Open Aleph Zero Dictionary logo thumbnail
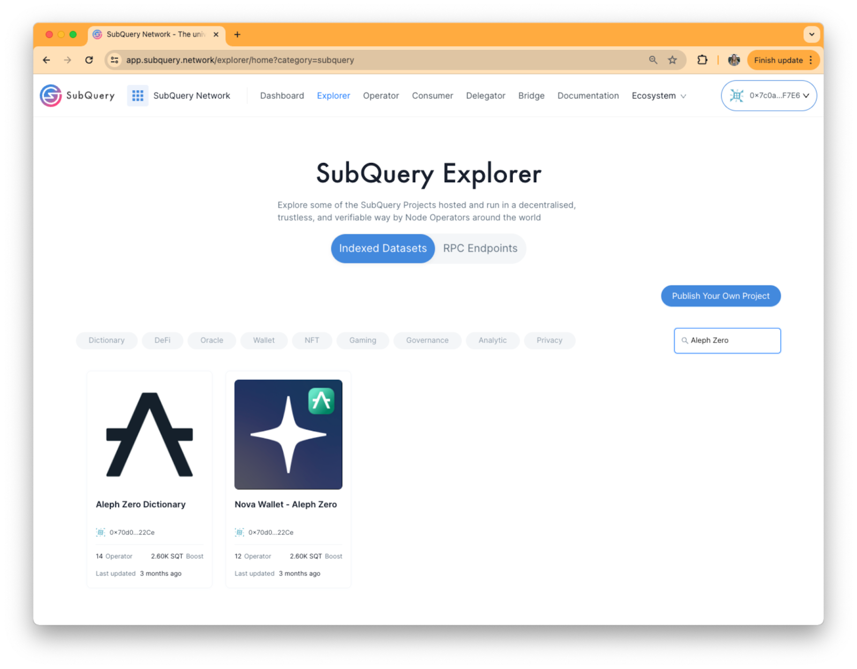The width and height of the screenshot is (857, 669). click(x=149, y=435)
